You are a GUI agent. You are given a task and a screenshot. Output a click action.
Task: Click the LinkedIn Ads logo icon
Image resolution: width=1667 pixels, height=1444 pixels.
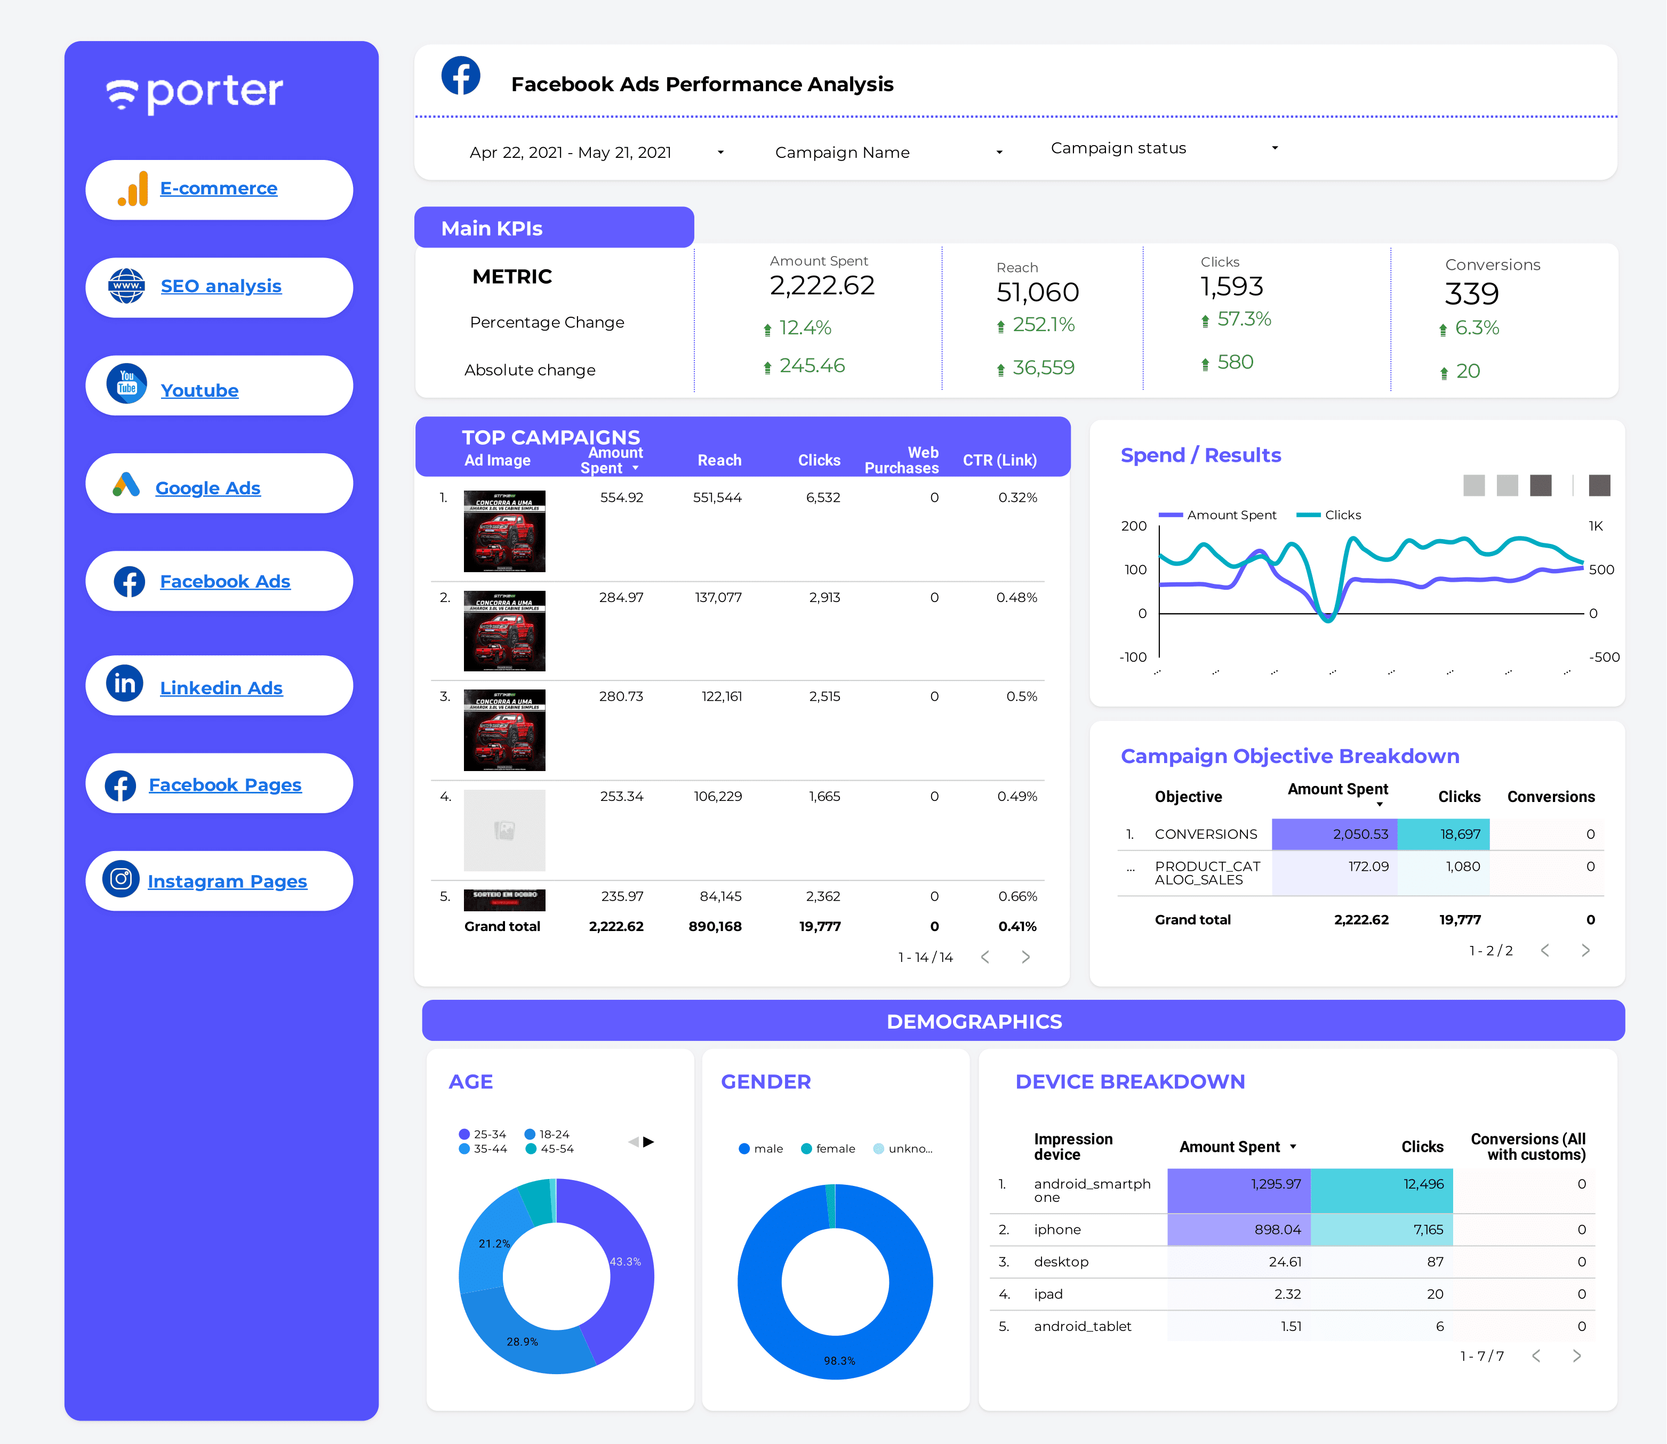click(125, 684)
